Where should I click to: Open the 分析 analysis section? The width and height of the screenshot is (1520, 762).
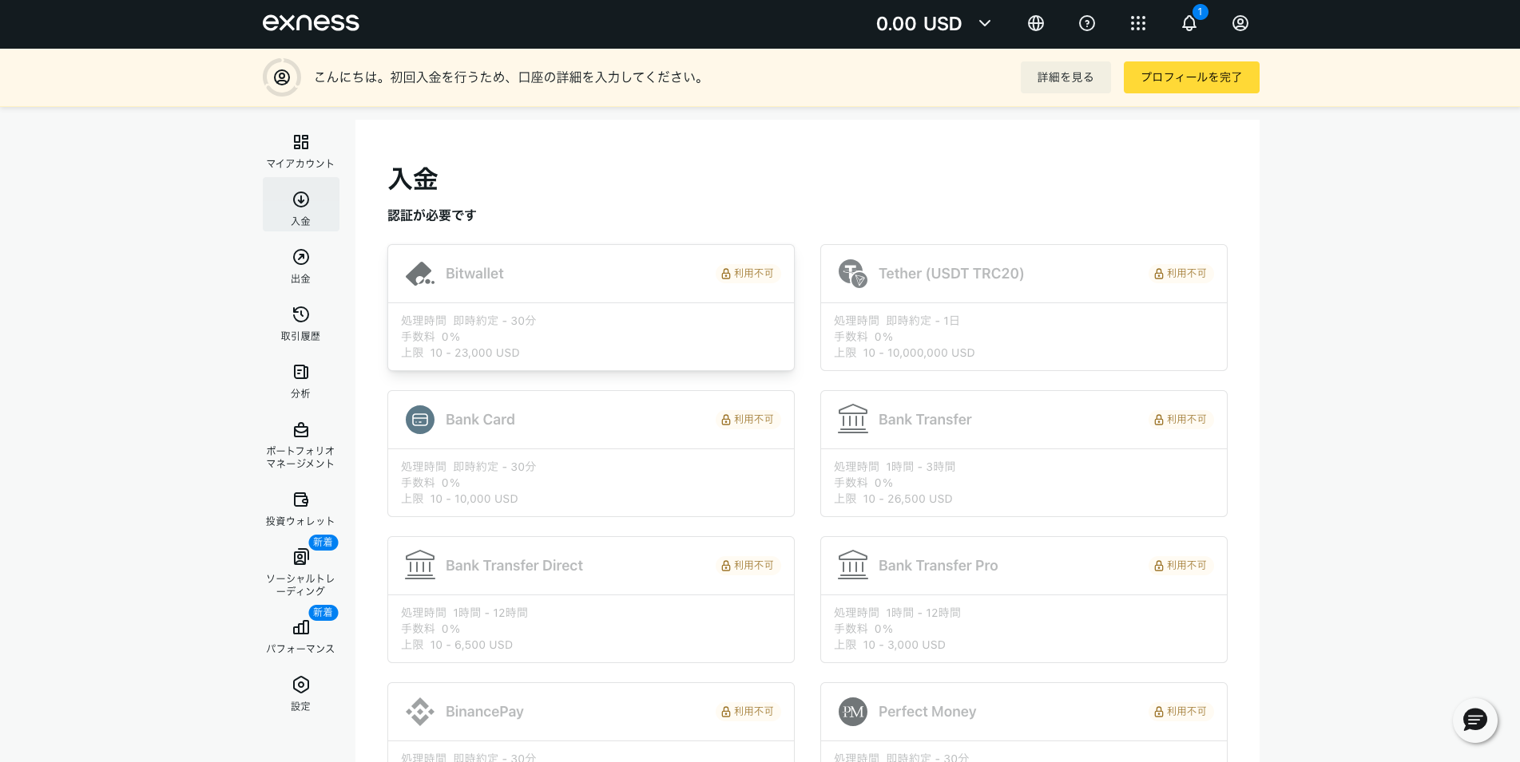coord(301,381)
